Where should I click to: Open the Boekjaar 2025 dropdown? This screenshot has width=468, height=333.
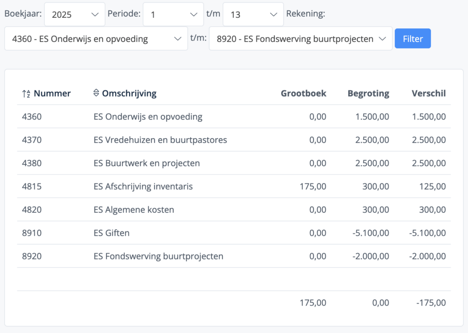(75, 15)
